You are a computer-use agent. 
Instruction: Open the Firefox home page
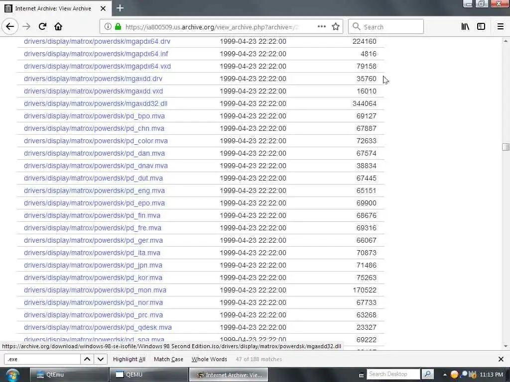58,27
